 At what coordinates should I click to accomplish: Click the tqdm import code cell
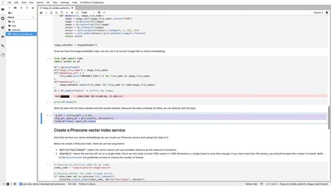point(190,74)
